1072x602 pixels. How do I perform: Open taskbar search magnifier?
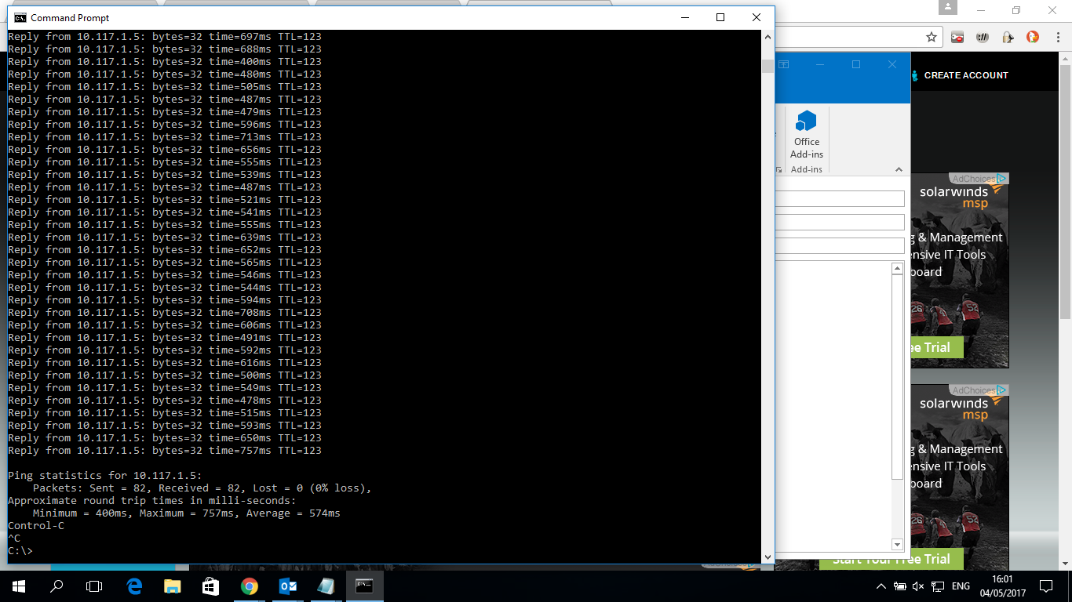(57, 586)
